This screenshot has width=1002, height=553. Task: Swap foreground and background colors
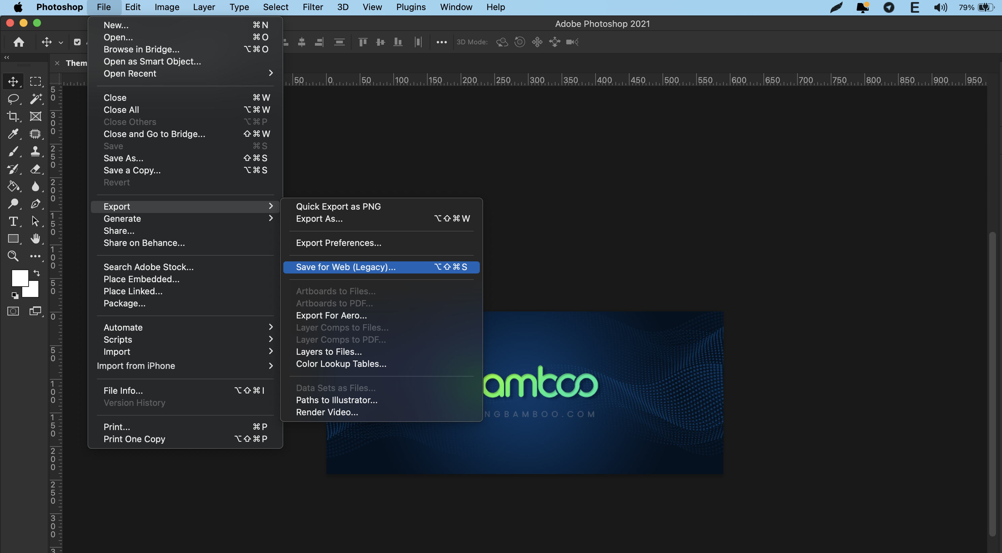[x=37, y=272]
